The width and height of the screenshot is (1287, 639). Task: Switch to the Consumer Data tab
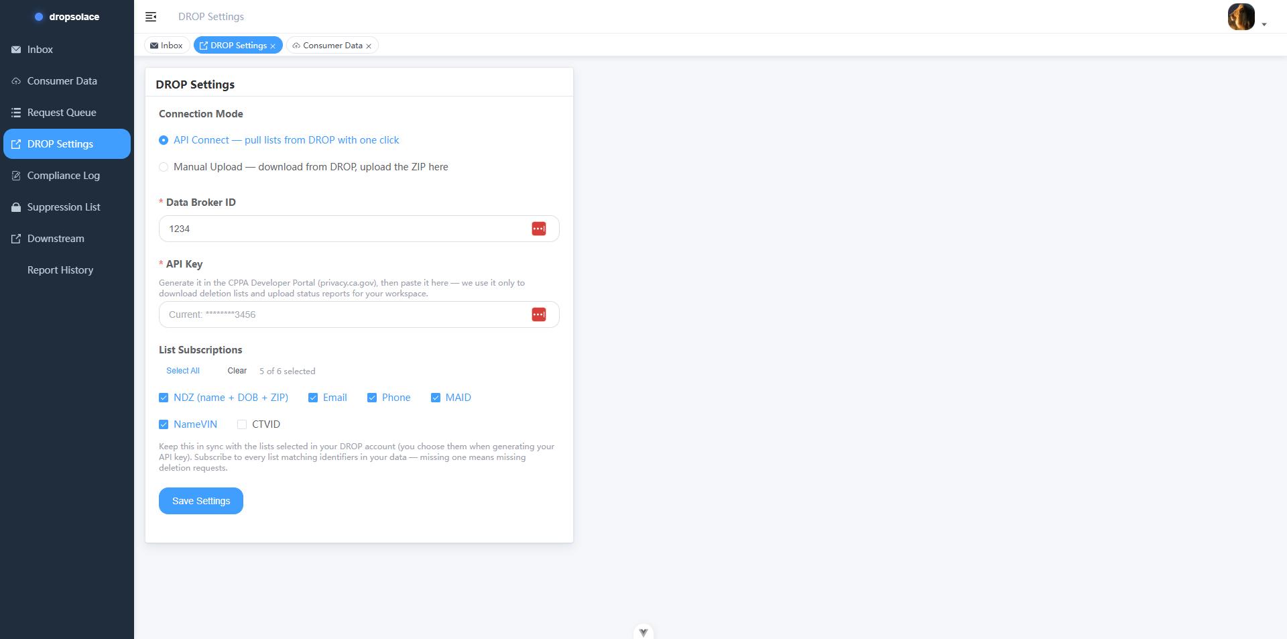(x=332, y=46)
